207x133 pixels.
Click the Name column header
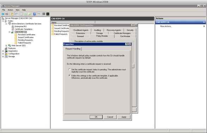click(x=73, y=23)
